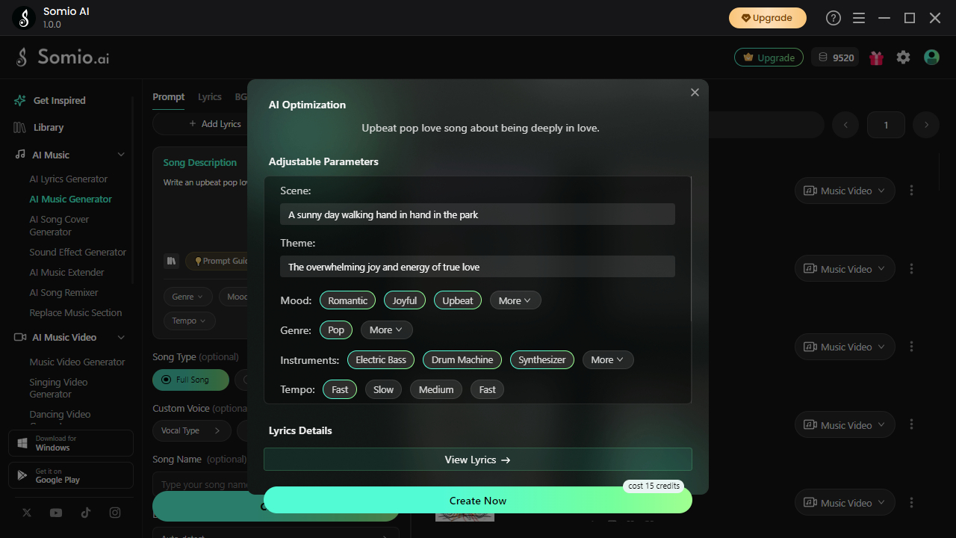Open AI Lyrics Generator in sidebar
The height and width of the screenshot is (538, 956).
coord(69,179)
